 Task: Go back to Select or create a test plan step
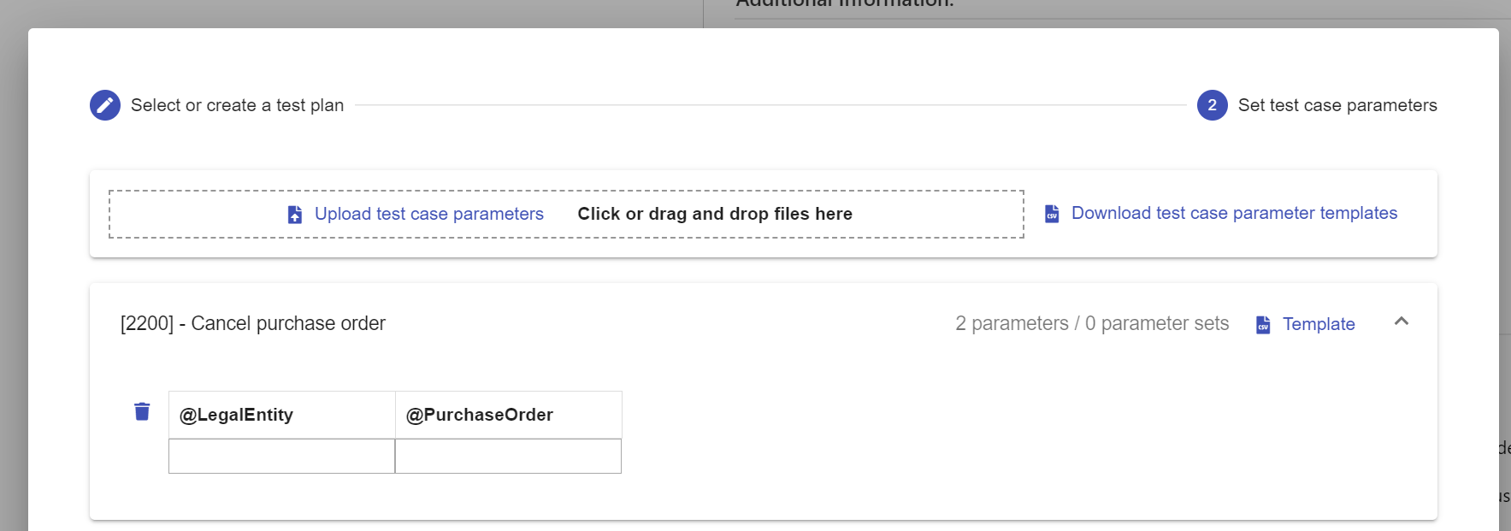point(237,105)
